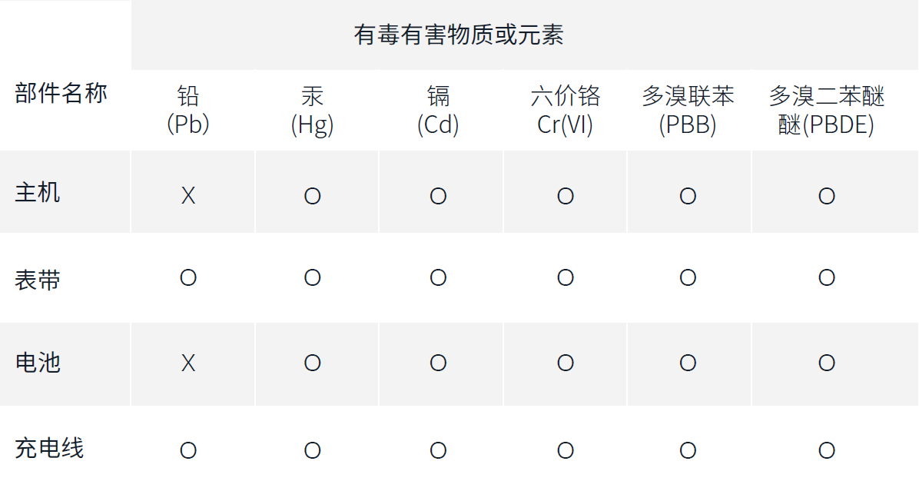Select the 部件名称 column header

61,94
